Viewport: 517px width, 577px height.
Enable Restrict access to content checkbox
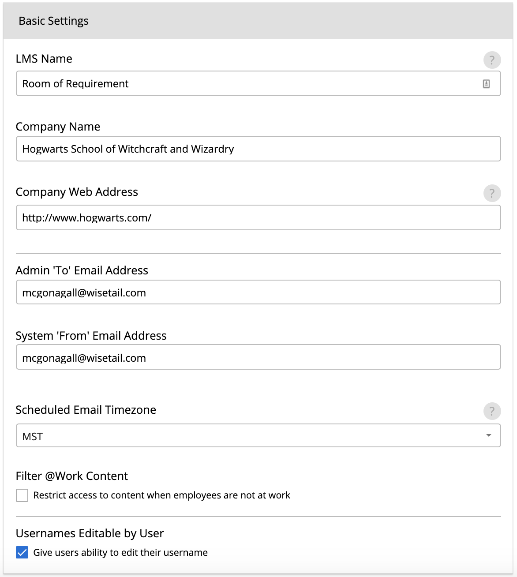(x=22, y=495)
